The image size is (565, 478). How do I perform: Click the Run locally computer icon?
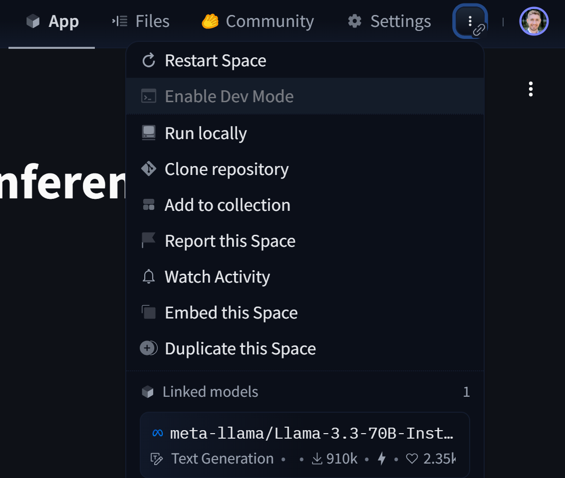[149, 133]
